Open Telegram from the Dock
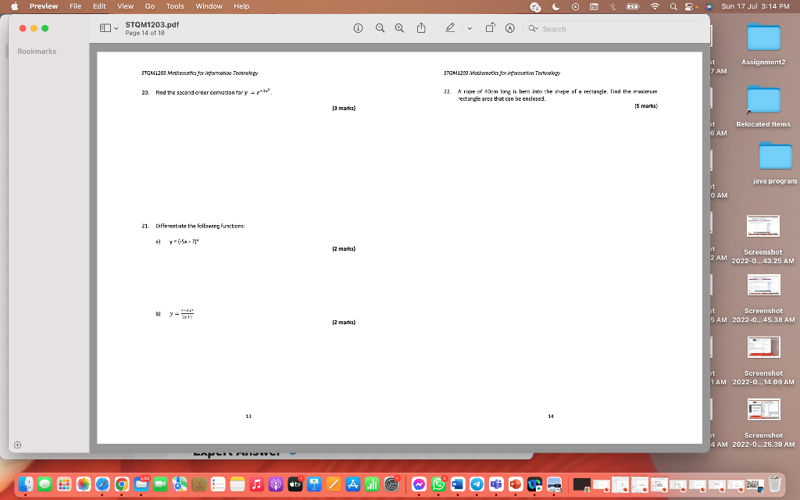This screenshot has width=800, height=500. pyautogui.click(x=477, y=484)
